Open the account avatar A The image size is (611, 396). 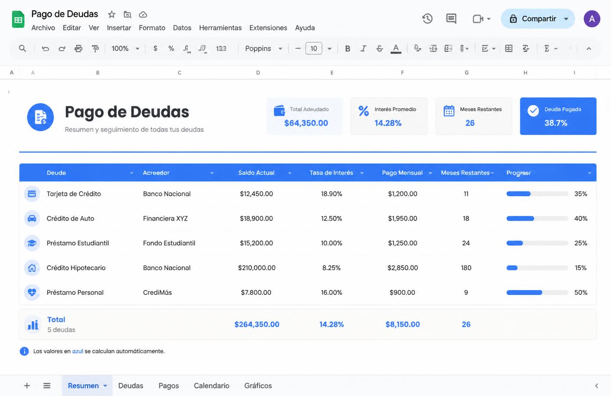coord(592,19)
